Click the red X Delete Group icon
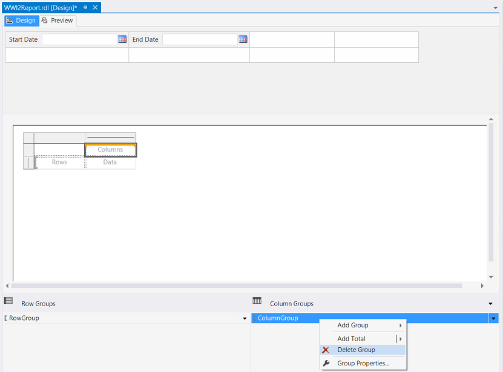 click(x=326, y=350)
